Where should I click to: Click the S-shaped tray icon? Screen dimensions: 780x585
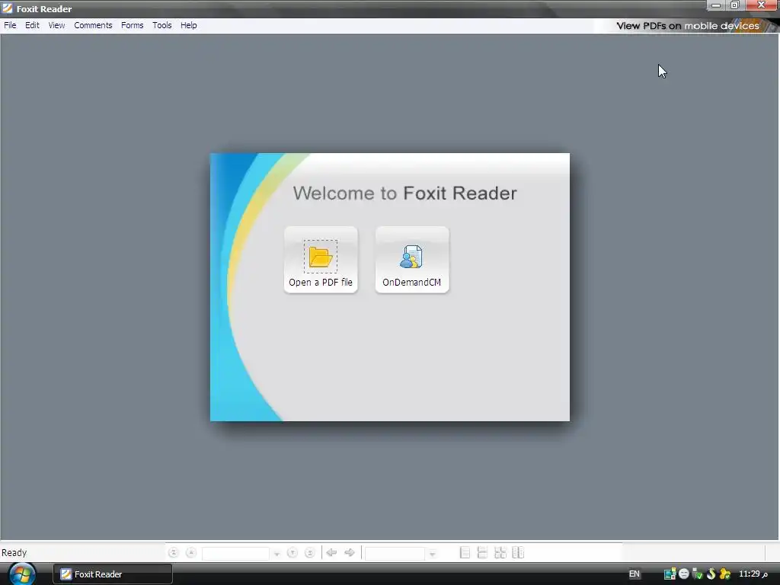click(x=711, y=574)
